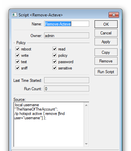The width and height of the screenshot is (131, 151).
Task: Click the script window icon in title bar
Action: (14, 15)
